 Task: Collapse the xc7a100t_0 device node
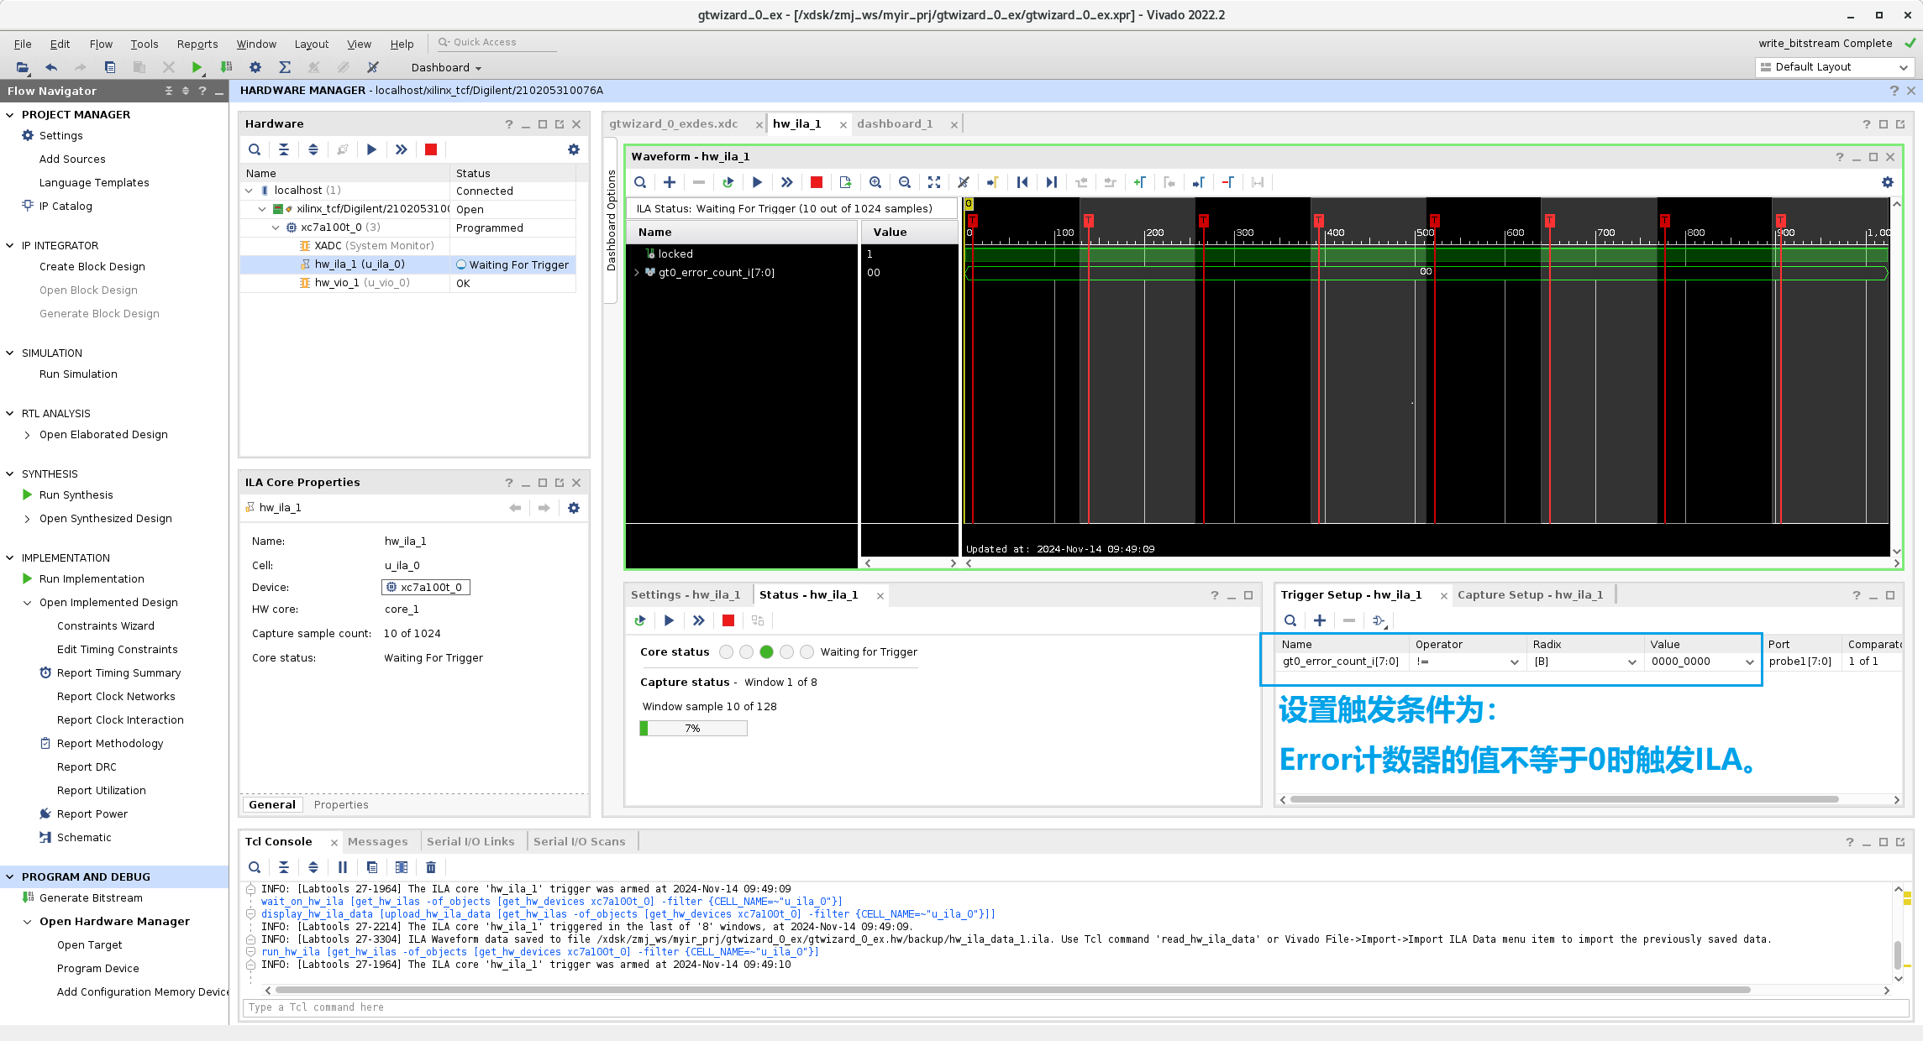point(276,228)
